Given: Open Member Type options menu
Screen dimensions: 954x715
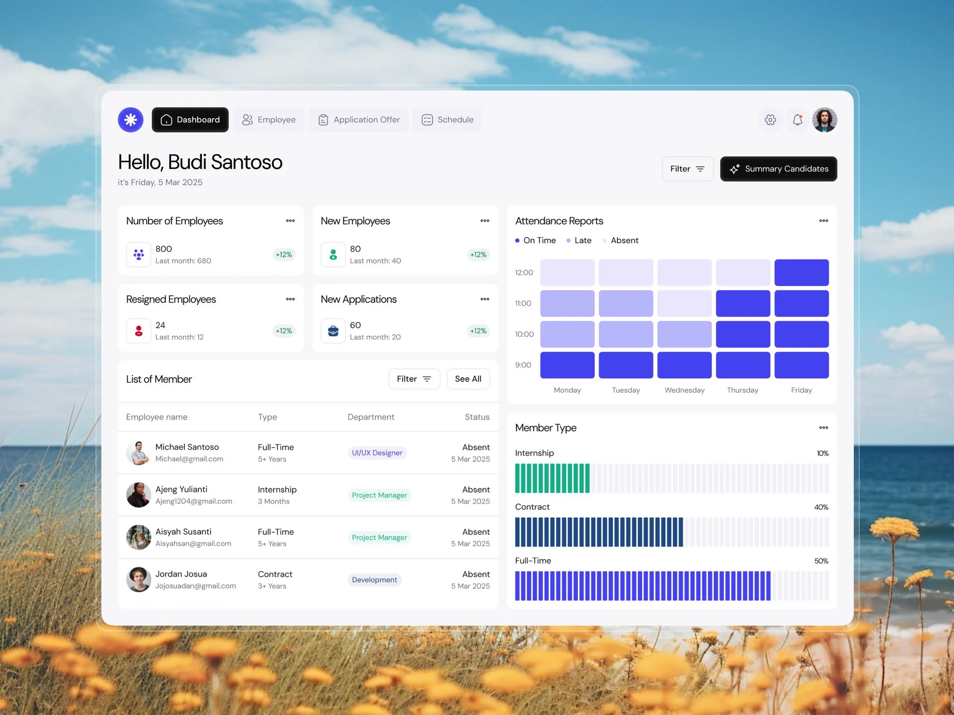Looking at the screenshot, I should point(824,428).
